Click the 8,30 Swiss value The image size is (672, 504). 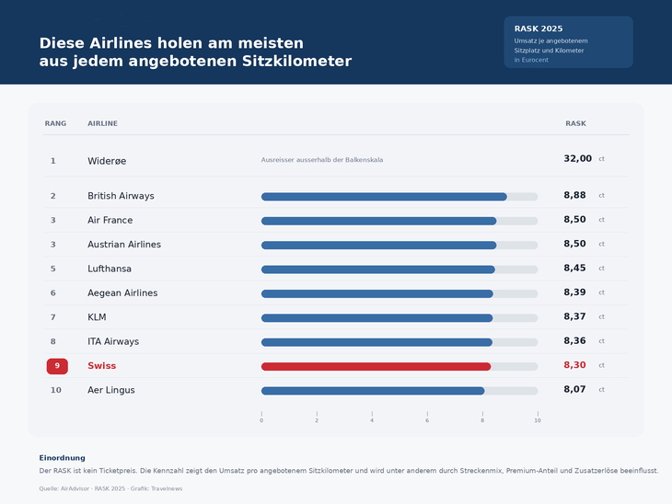(574, 365)
